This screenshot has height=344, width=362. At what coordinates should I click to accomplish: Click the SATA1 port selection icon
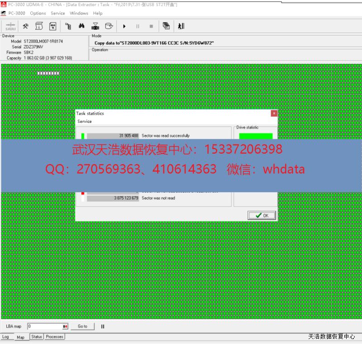pyautogui.click(x=10, y=26)
